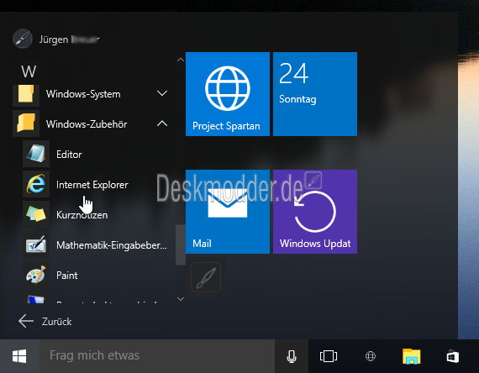This screenshot has height=373, width=479.
Task: Open File Explorer from the taskbar
Action: pyautogui.click(x=411, y=356)
